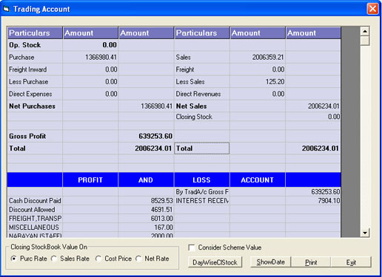Click the INTEREST RECEIV entry
The height and width of the screenshot is (277, 382).
click(x=202, y=201)
